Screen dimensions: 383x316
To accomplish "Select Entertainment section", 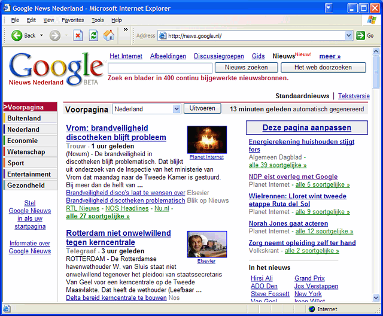I will point(31,174).
